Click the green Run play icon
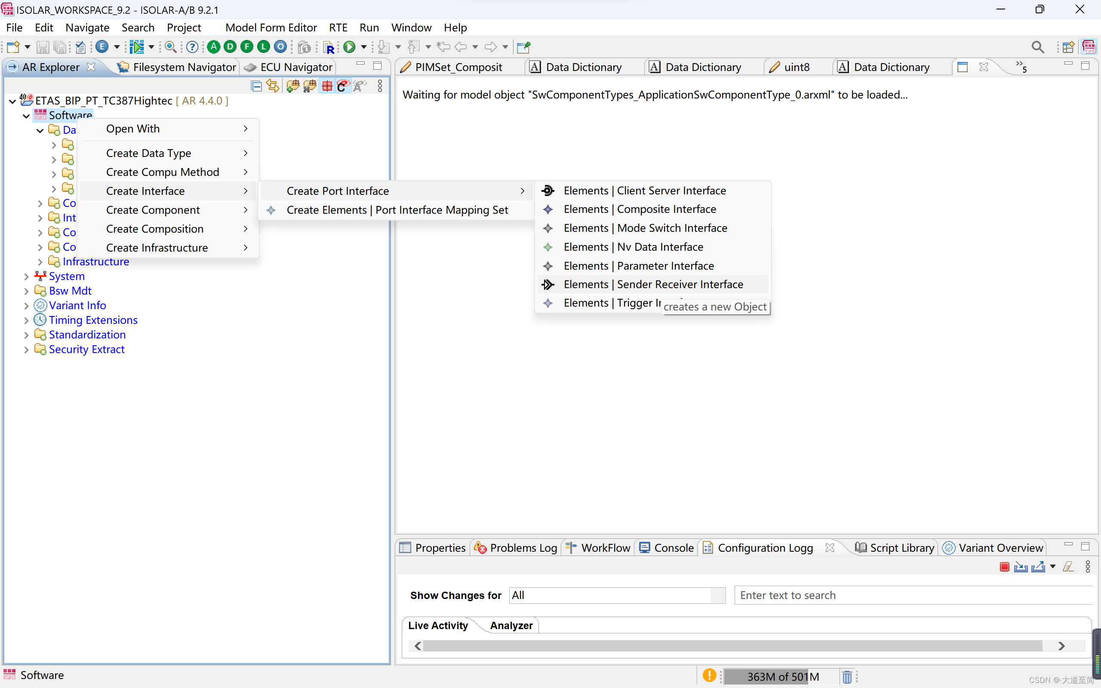The height and width of the screenshot is (688, 1101). [349, 46]
